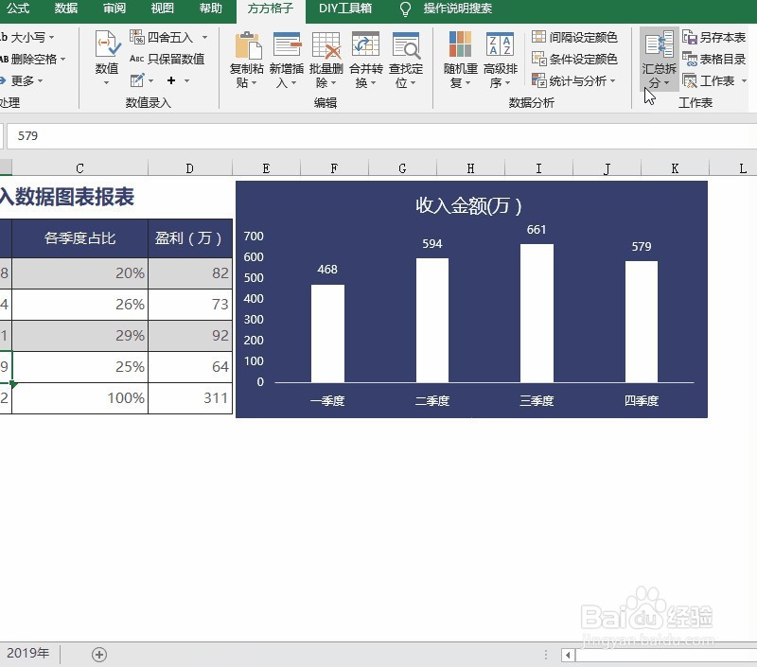Expand the 删除空格 dropdown arrow

point(62,59)
